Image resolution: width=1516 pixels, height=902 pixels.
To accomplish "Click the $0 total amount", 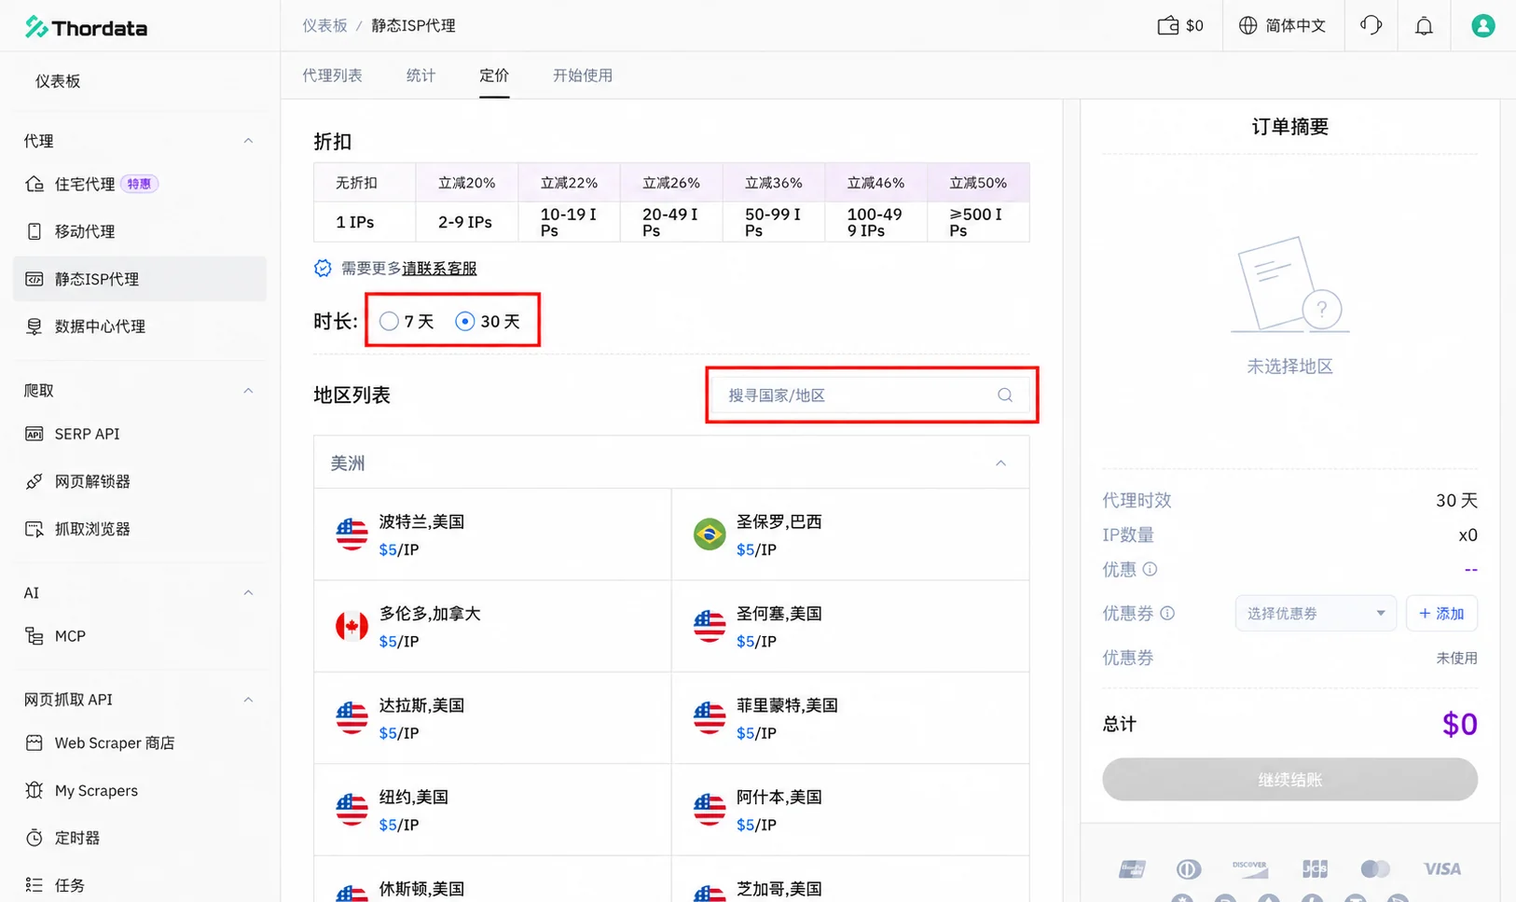I will click(1459, 724).
